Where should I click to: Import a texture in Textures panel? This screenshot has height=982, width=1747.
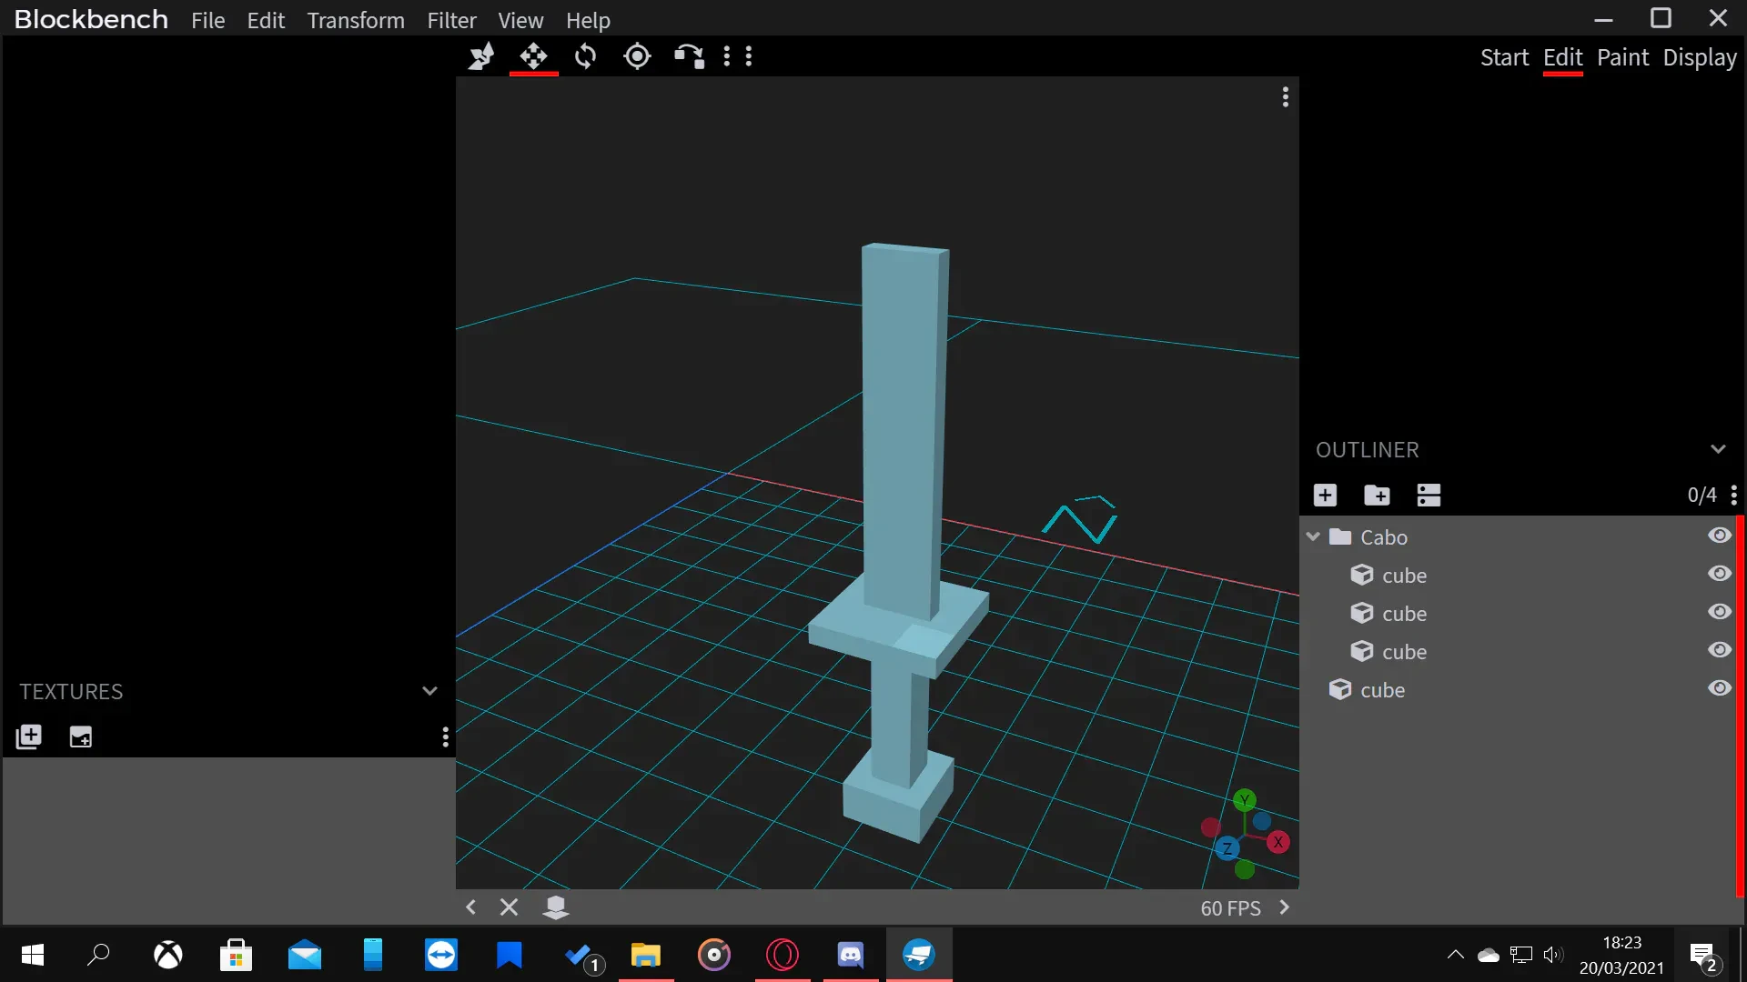click(29, 736)
